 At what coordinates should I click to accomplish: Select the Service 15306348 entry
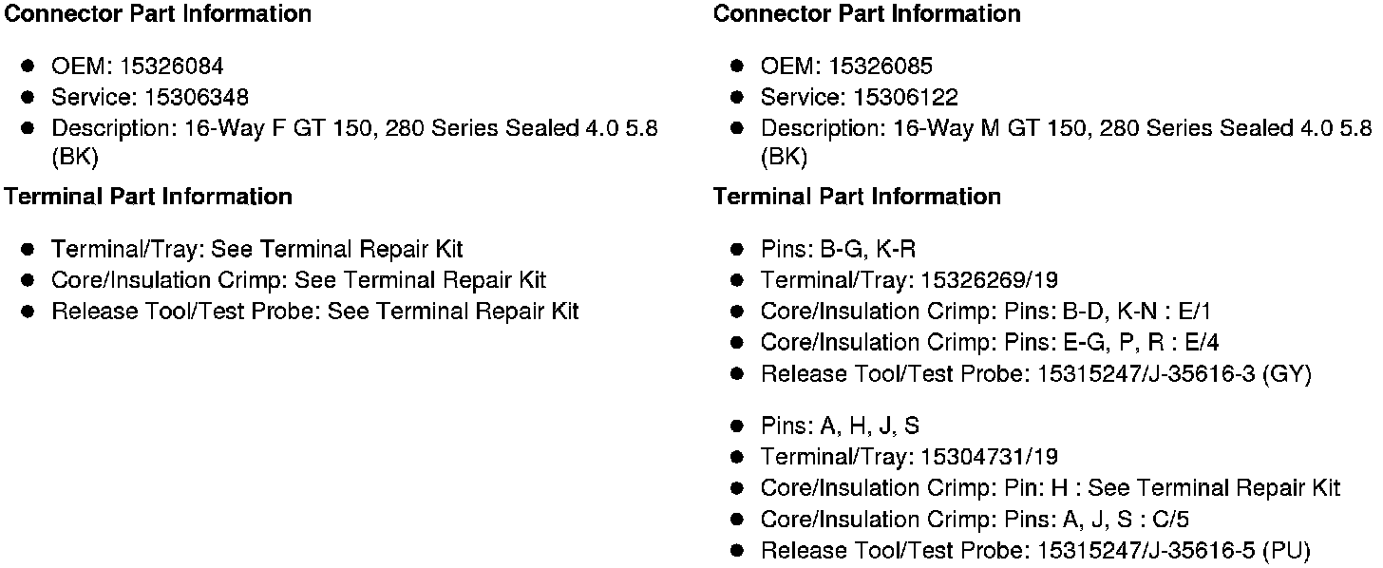[150, 97]
